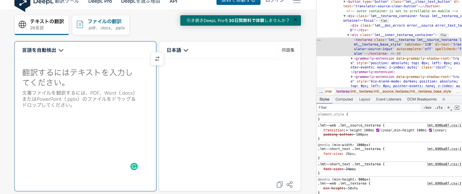The height and width of the screenshot is (194, 462).
Task: Open the Computed tab in DevTools
Action: coord(344,99)
